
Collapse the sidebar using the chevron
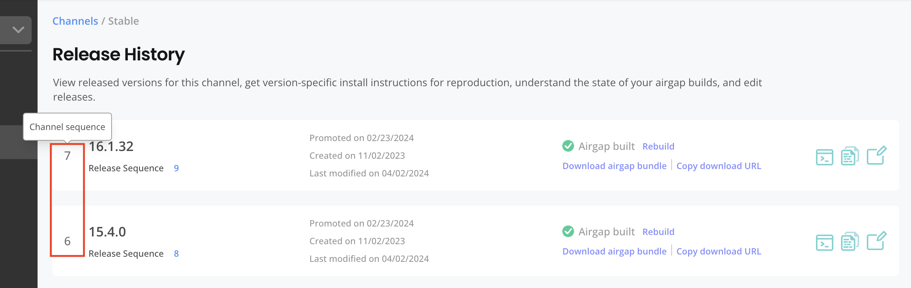coord(17,29)
